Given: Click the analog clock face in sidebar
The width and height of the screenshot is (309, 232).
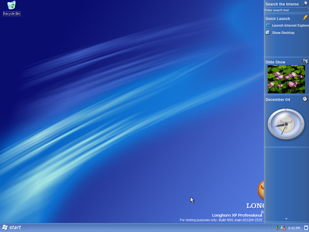Looking at the screenshot, I should click(x=286, y=124).
